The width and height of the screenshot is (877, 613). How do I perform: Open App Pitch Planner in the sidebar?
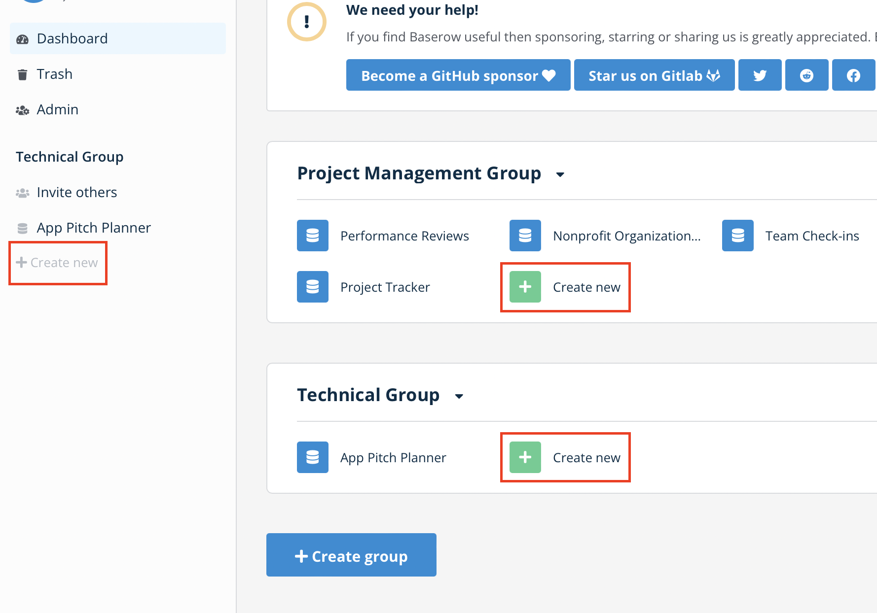click(93, 228)
